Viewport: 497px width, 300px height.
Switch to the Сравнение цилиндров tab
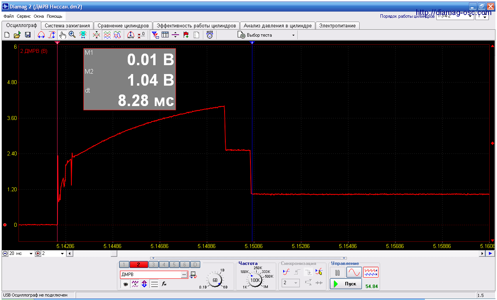[123, 25]
